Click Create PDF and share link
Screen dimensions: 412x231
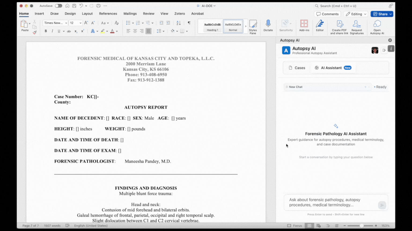coord(339,26)
